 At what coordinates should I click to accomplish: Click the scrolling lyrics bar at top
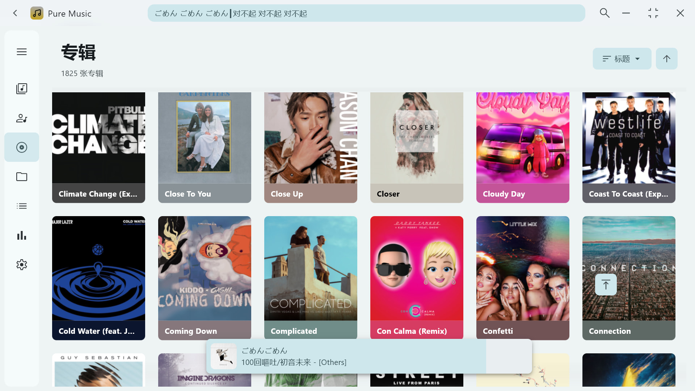pyautogui.click(x=366, y=13)
